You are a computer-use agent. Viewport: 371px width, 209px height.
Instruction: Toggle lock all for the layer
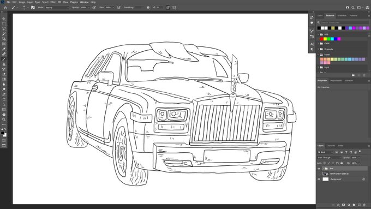click(342, 163)
